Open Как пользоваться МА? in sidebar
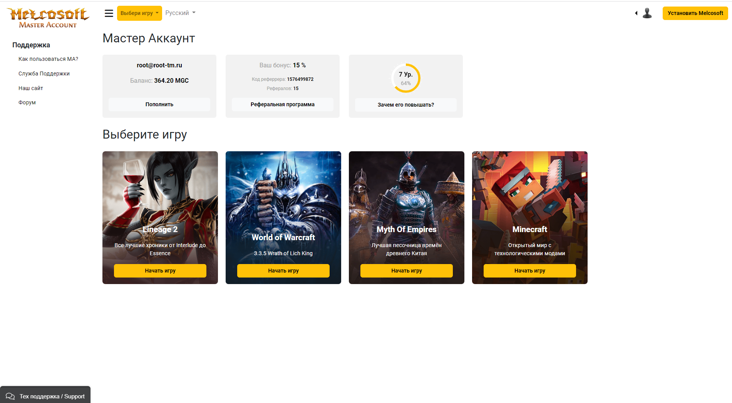The image size is (732, 403). coord(48,59)
